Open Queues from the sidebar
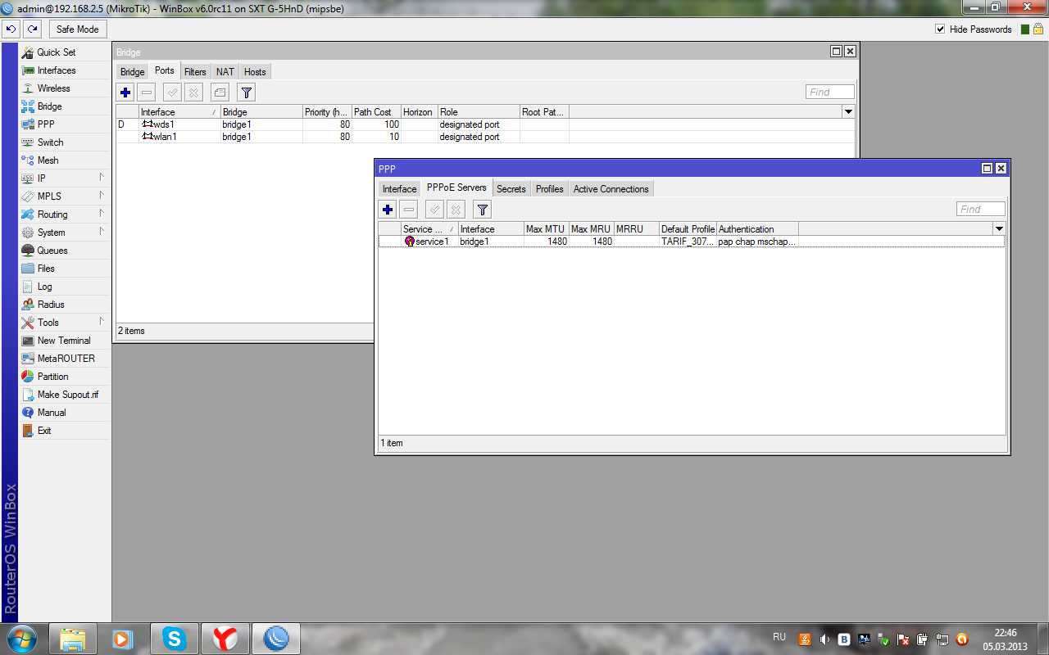The height and width of the screenshot is (655, 1049). tap(64, 251)
